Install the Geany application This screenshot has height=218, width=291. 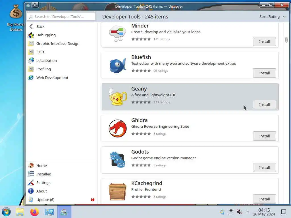265,104
